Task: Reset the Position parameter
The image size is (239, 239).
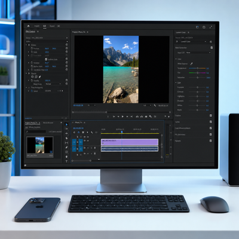Action: tap(66, 48)
